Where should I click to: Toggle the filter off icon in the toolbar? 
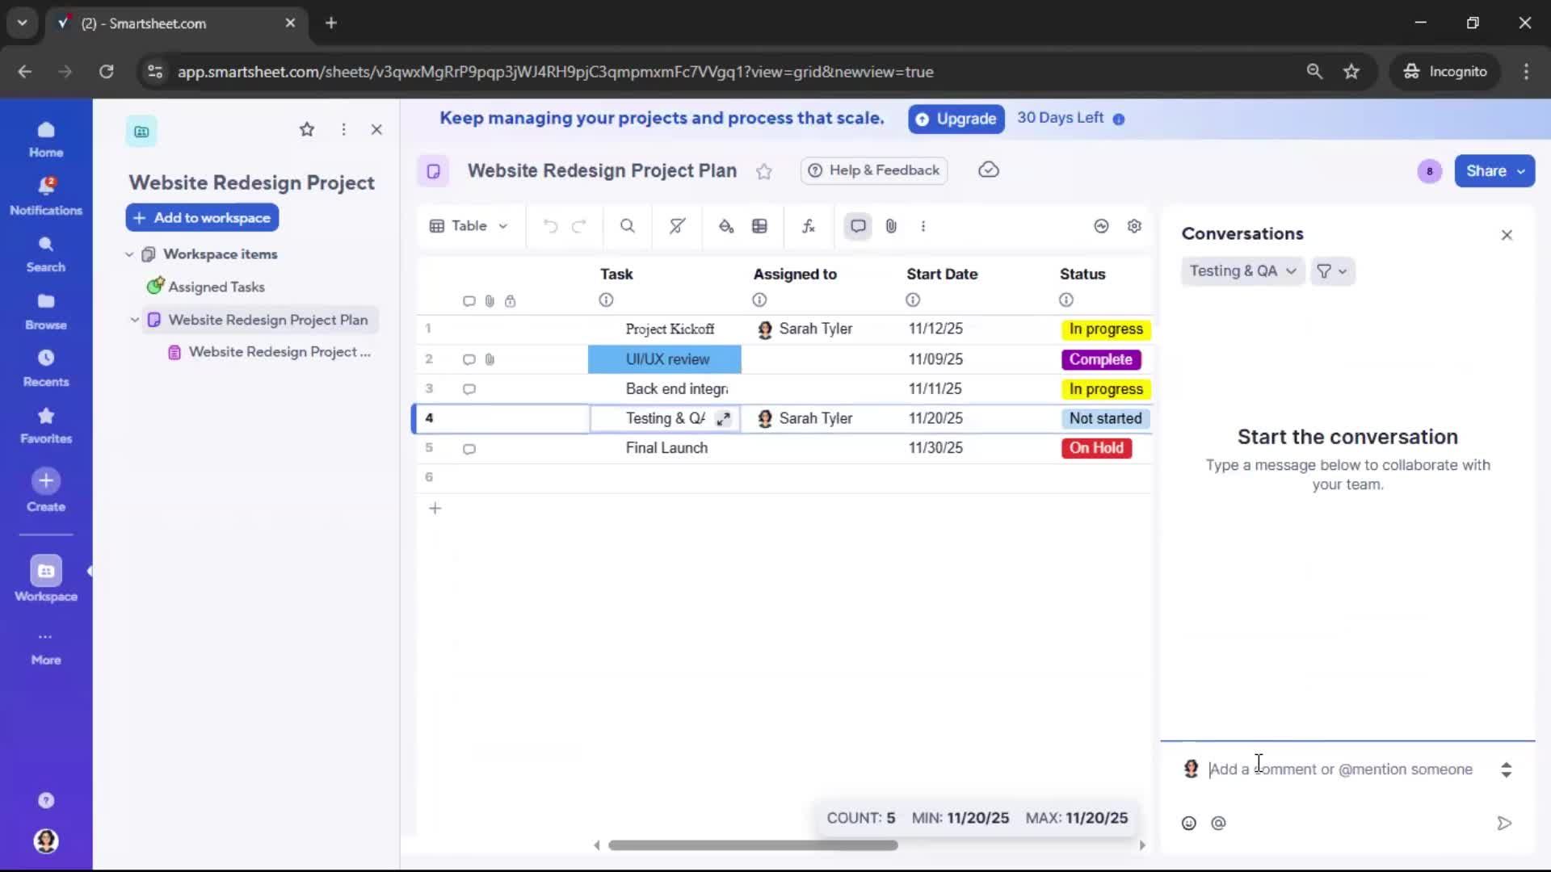pos(677,226)
